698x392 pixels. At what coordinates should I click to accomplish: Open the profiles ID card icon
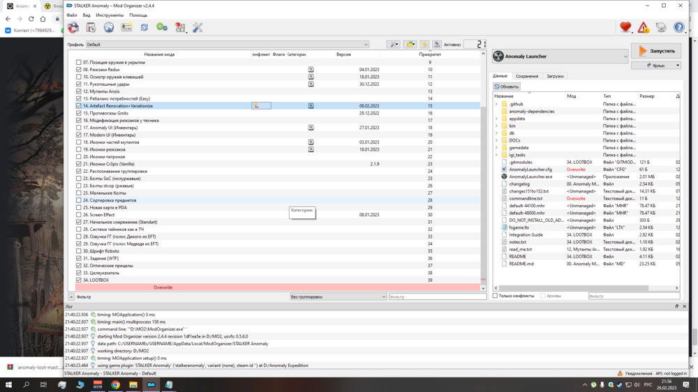click(x=126, y=27)
